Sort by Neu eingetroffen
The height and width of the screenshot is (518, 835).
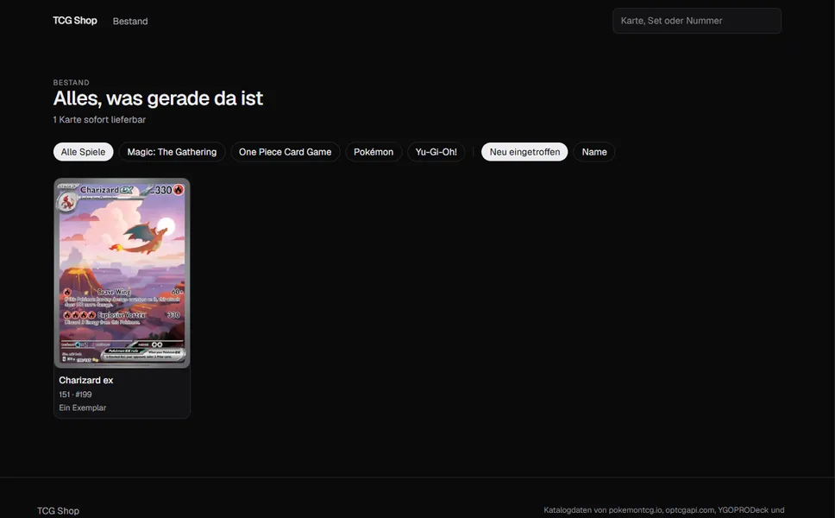pyautogui.click(x=524, y=152)
